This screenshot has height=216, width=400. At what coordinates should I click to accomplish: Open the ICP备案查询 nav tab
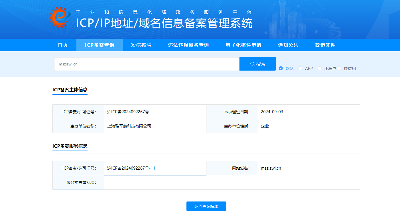pos(100,45)
